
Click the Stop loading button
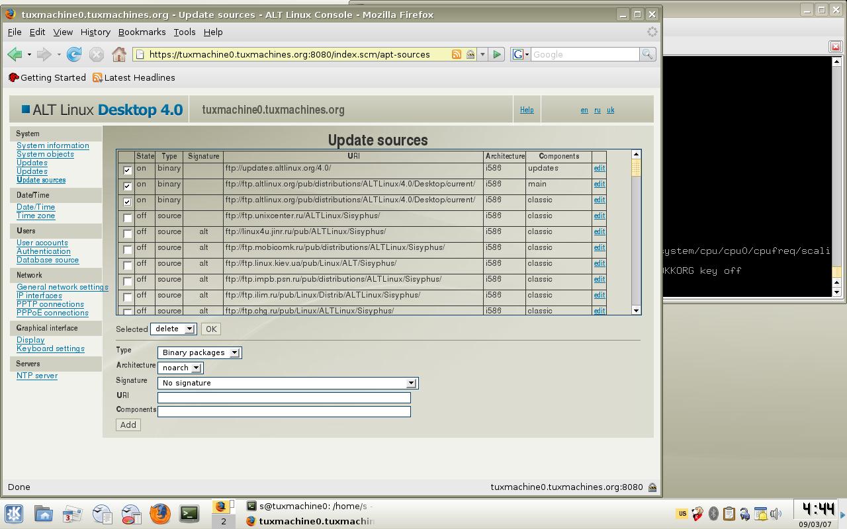97,55
